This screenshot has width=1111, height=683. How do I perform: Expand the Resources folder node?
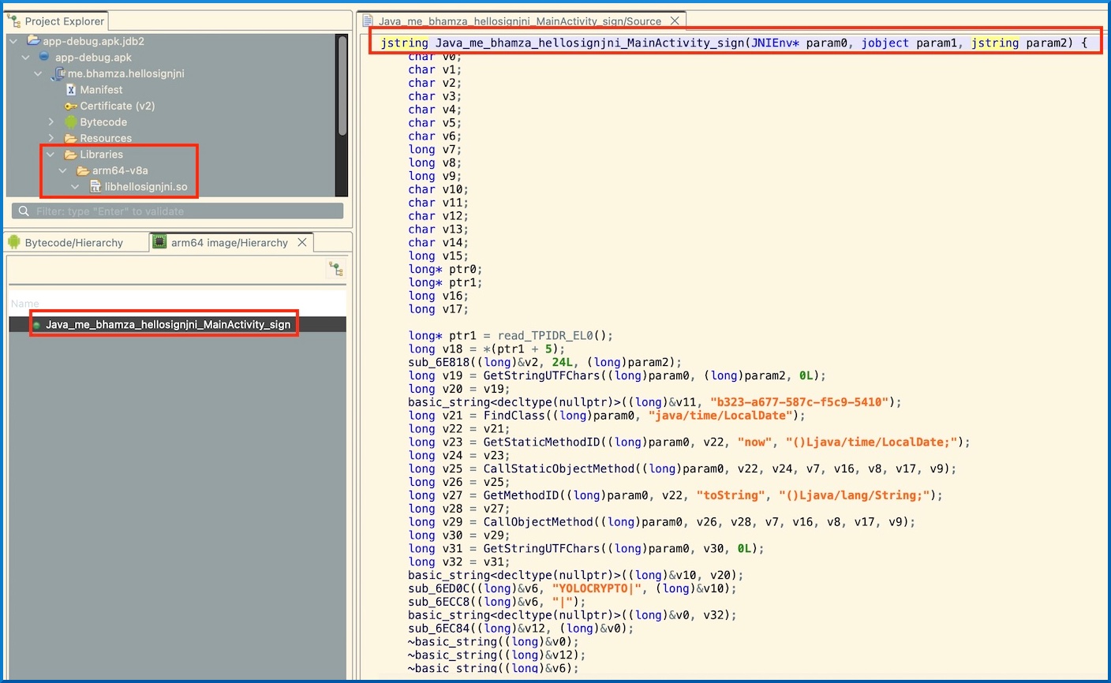click(x=51, y=138)
